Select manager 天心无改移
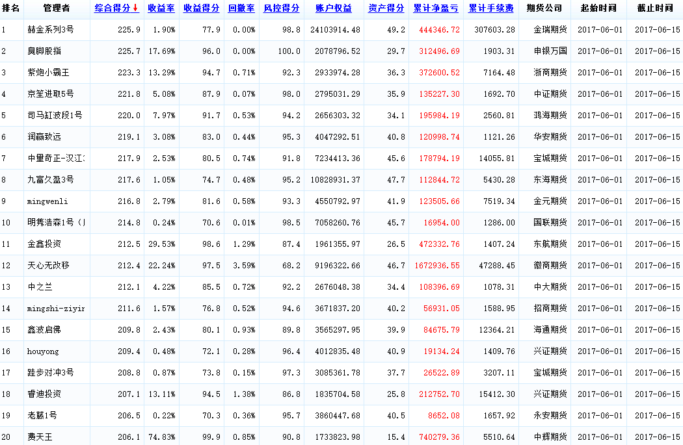683x445 pixels. [48, 265]
